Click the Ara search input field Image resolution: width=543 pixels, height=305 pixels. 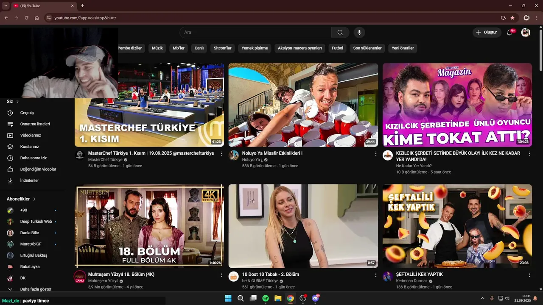255,32
